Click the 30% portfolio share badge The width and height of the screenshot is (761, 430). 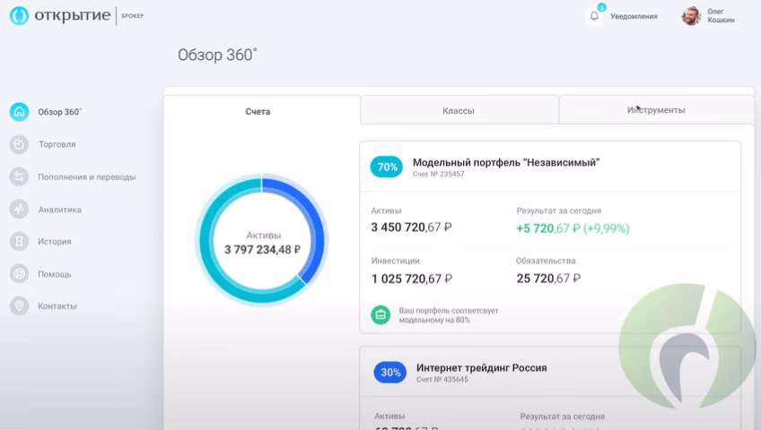390,373
